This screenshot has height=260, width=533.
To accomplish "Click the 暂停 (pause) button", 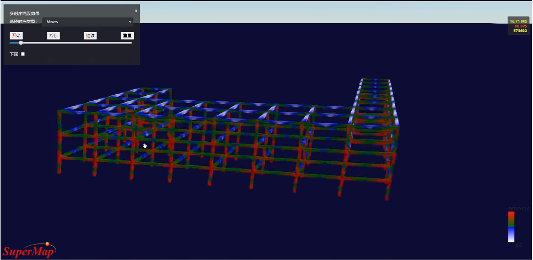I will click(53, 36).
